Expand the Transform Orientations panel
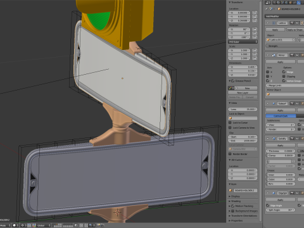The width and height of the screenshot is (304, 228). [x=230, y=216]
